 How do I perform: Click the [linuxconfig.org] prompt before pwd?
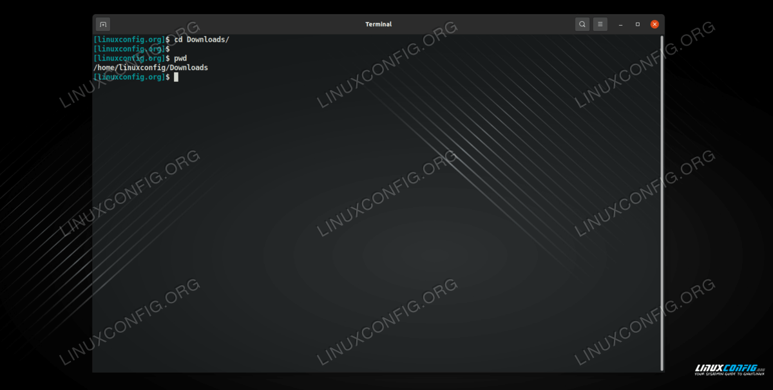(129, 59)
